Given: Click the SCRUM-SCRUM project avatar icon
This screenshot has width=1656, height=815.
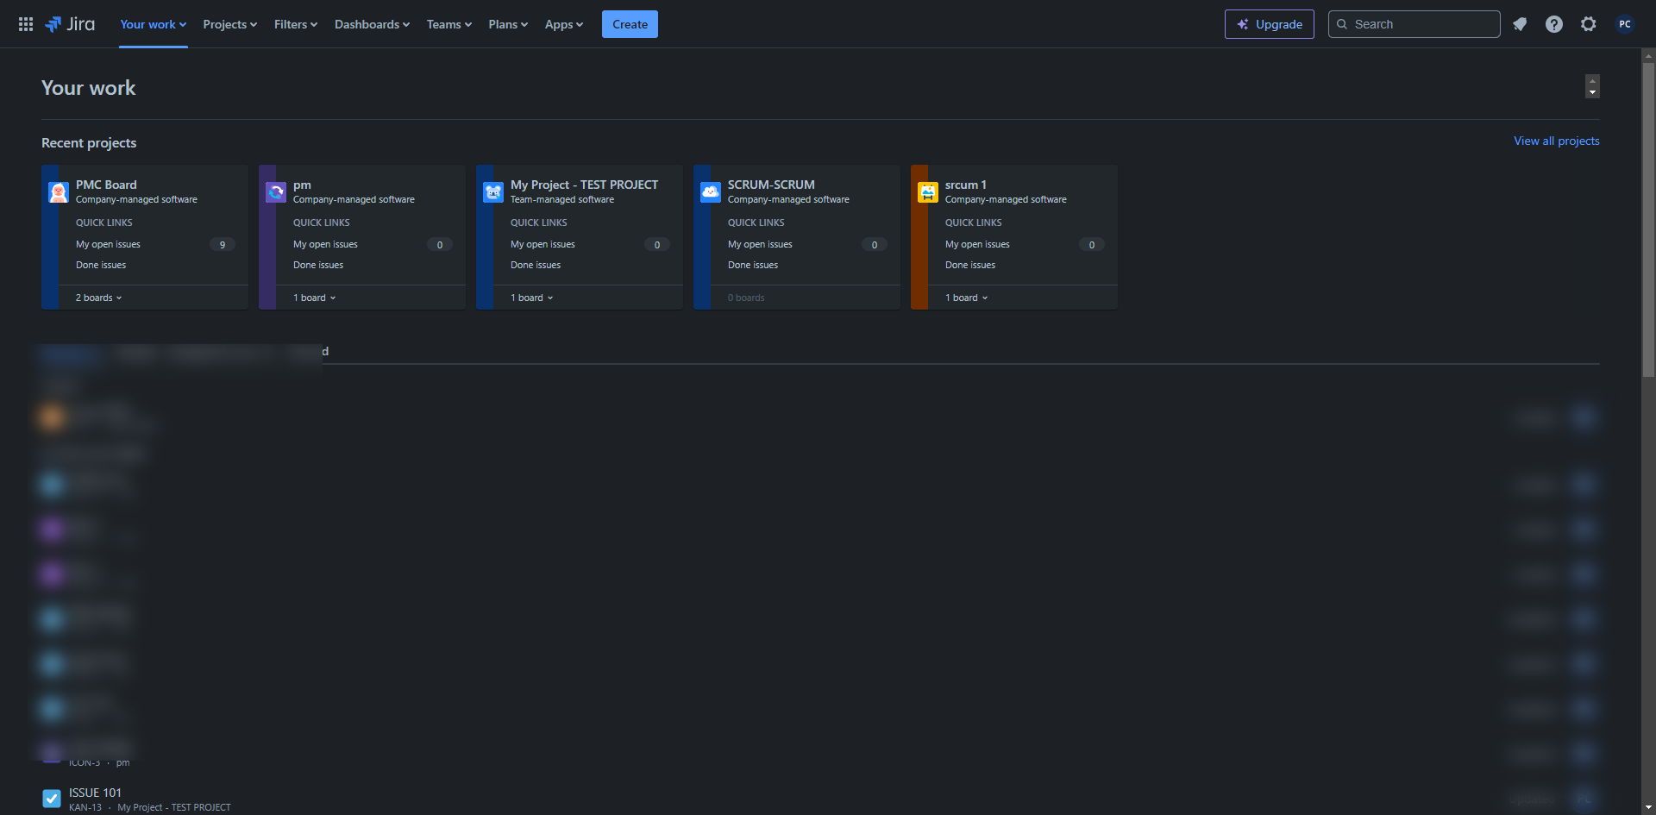Looking at the screenshot, I should tap(711, 192).
